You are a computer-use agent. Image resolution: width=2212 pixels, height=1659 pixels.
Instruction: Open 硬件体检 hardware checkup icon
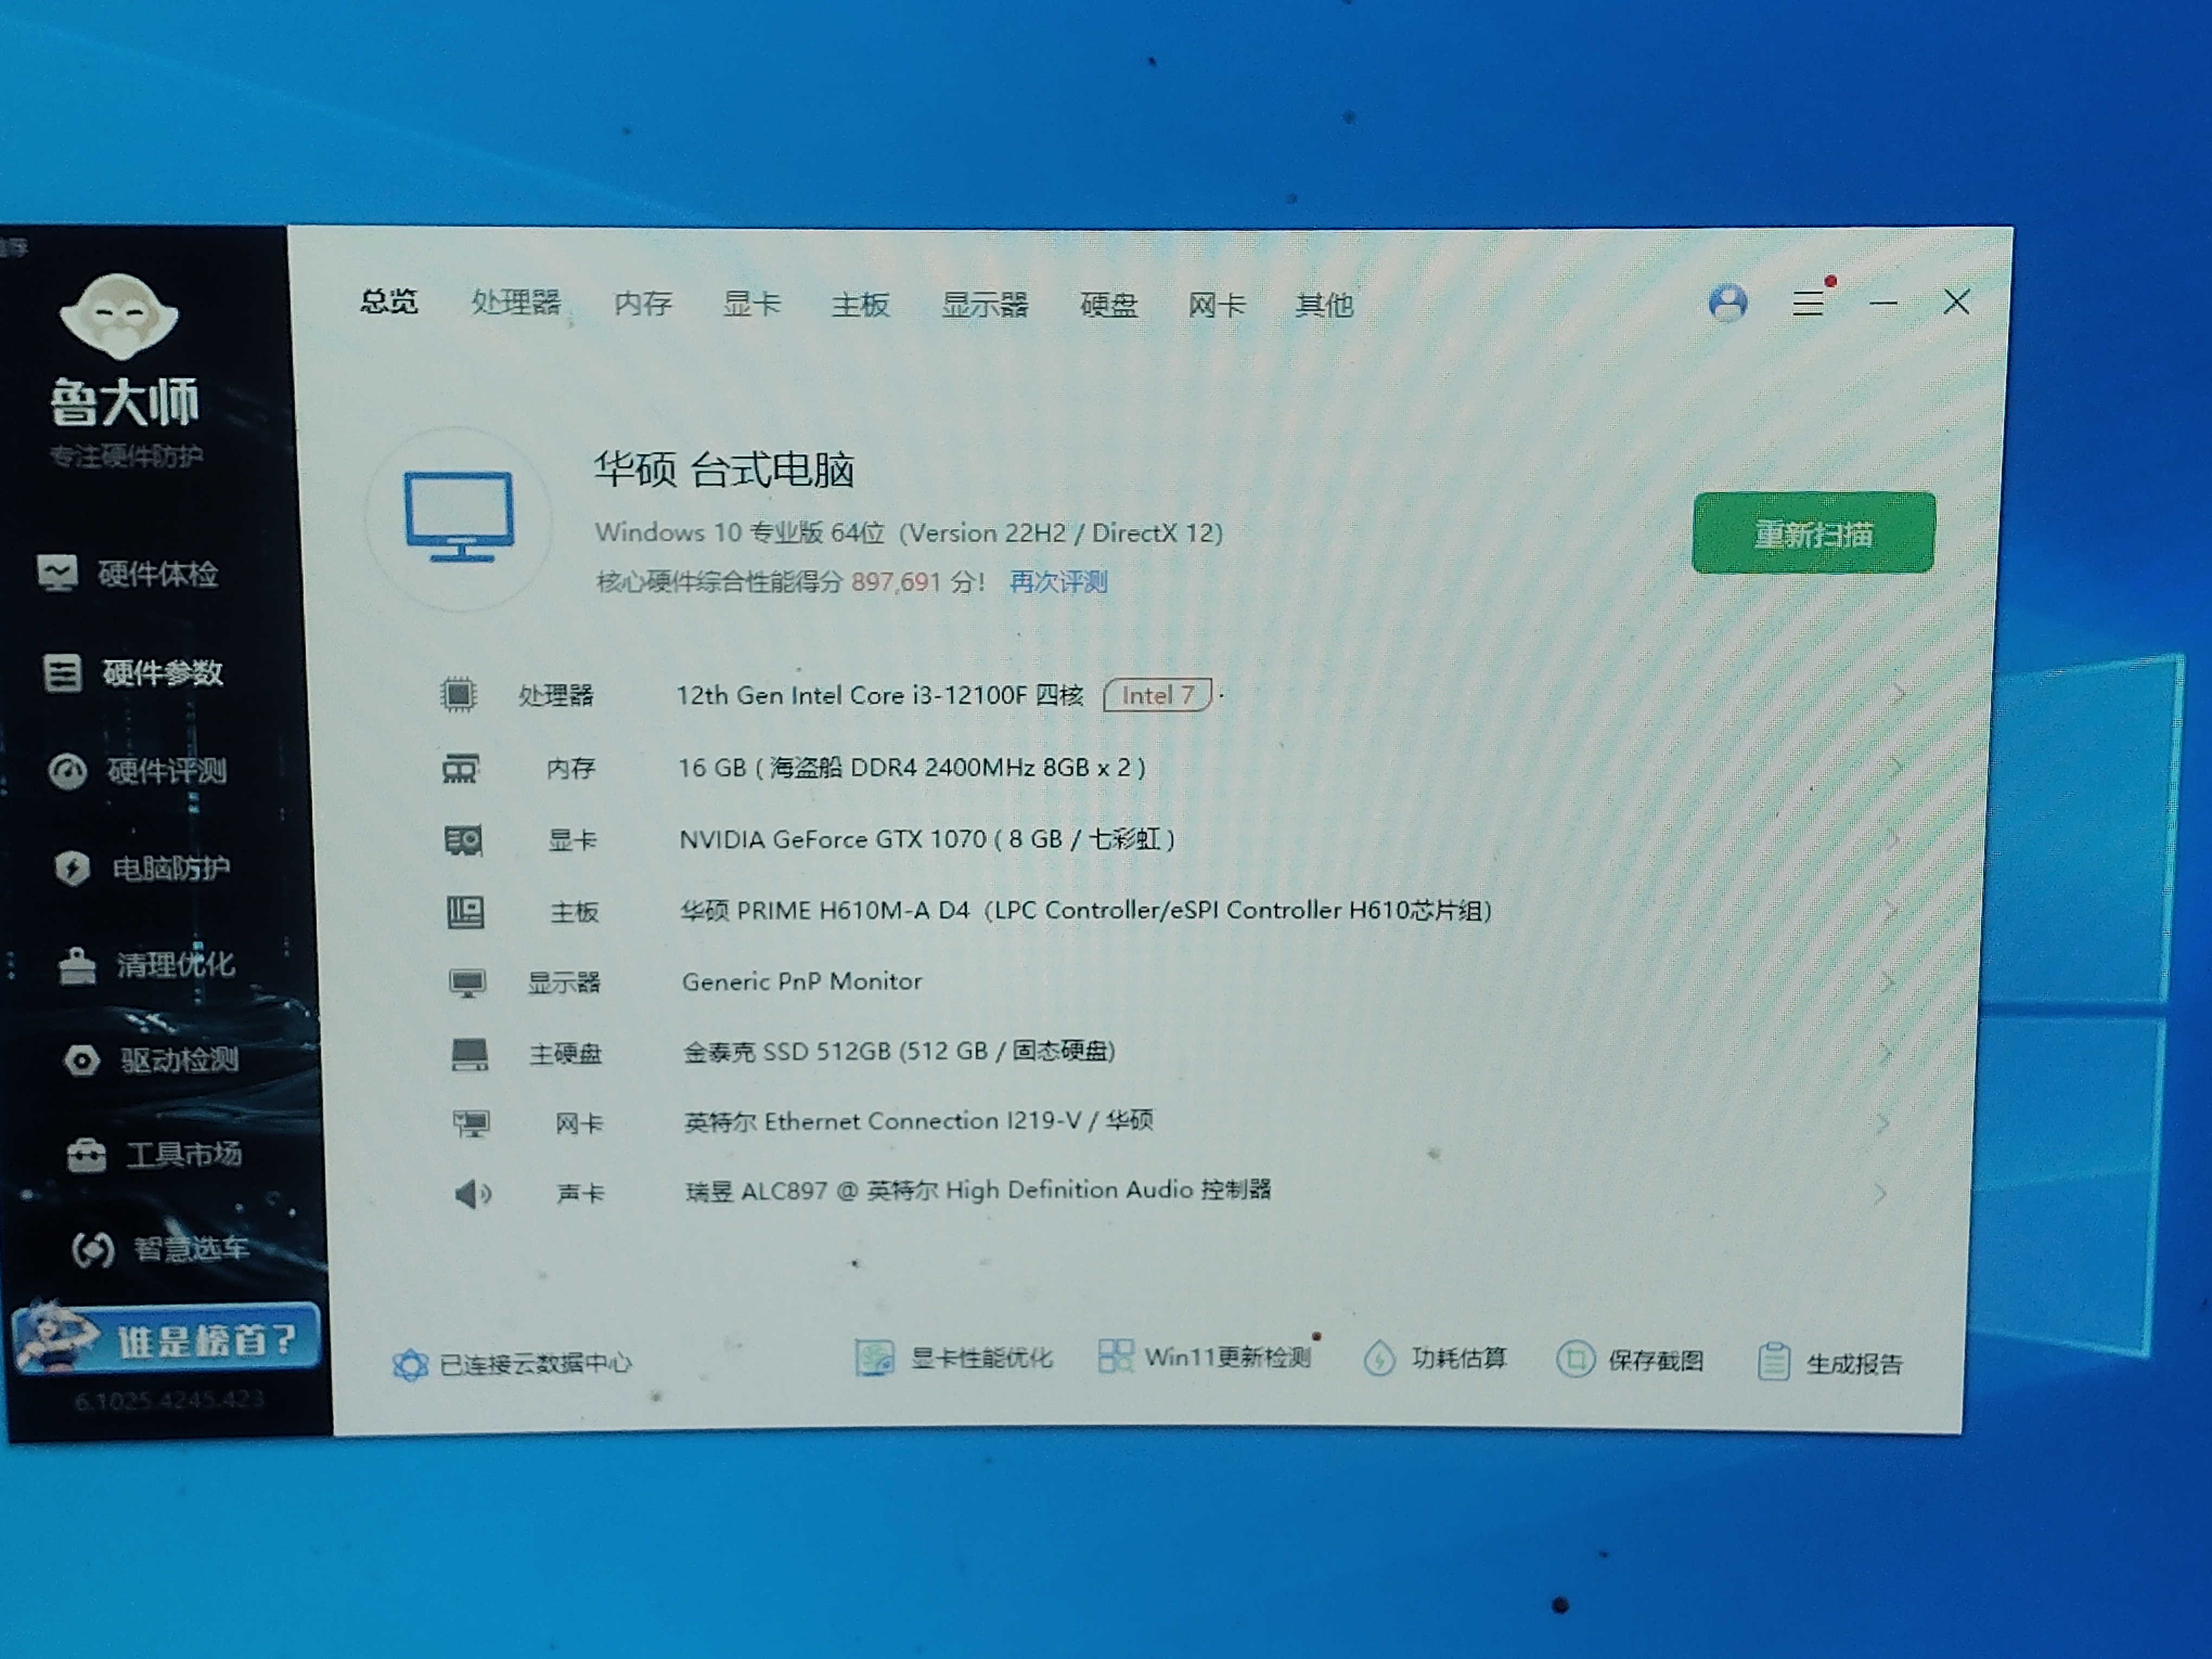point(58,573)
